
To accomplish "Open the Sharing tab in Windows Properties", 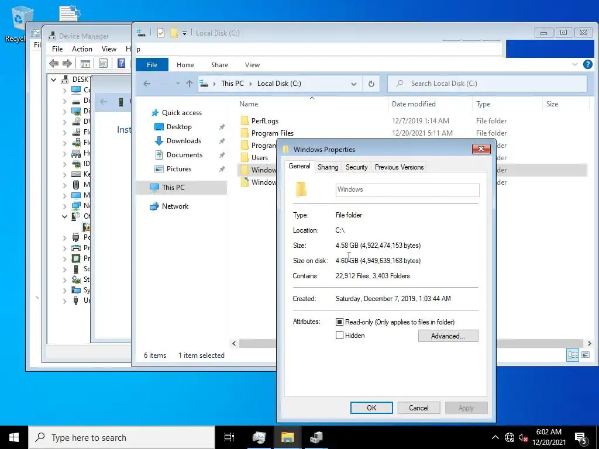I will point(328,167).
